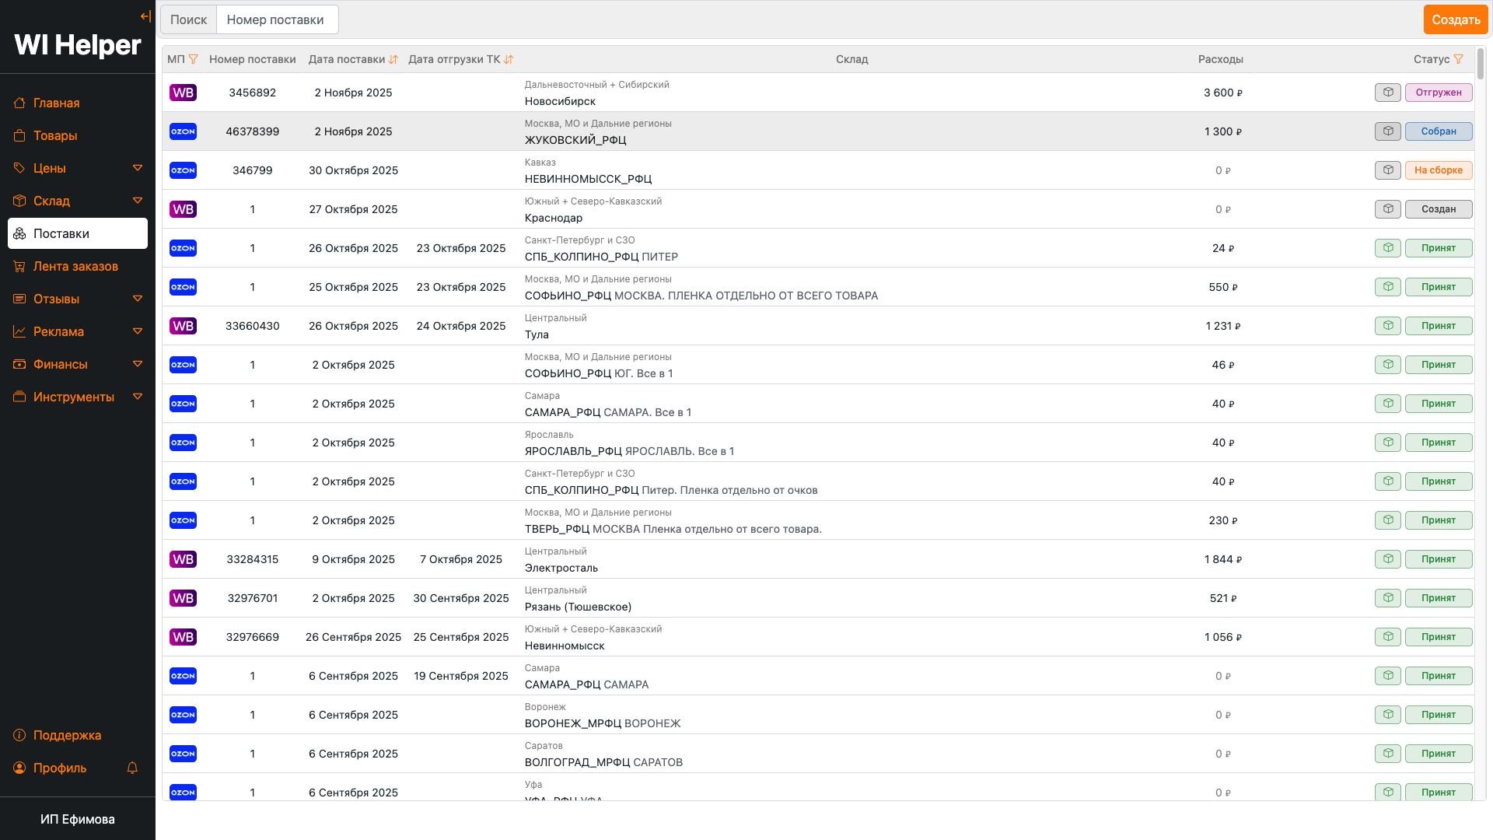Click WB marketplace badge for supply 33284315
Viewport: 1493px width, 840px height.
click(x=183, y=559)
